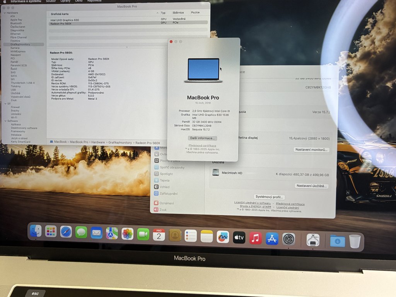Click Sběrnice column header
The height and width of the screenshot is (297, 396).
pos(178,12)
